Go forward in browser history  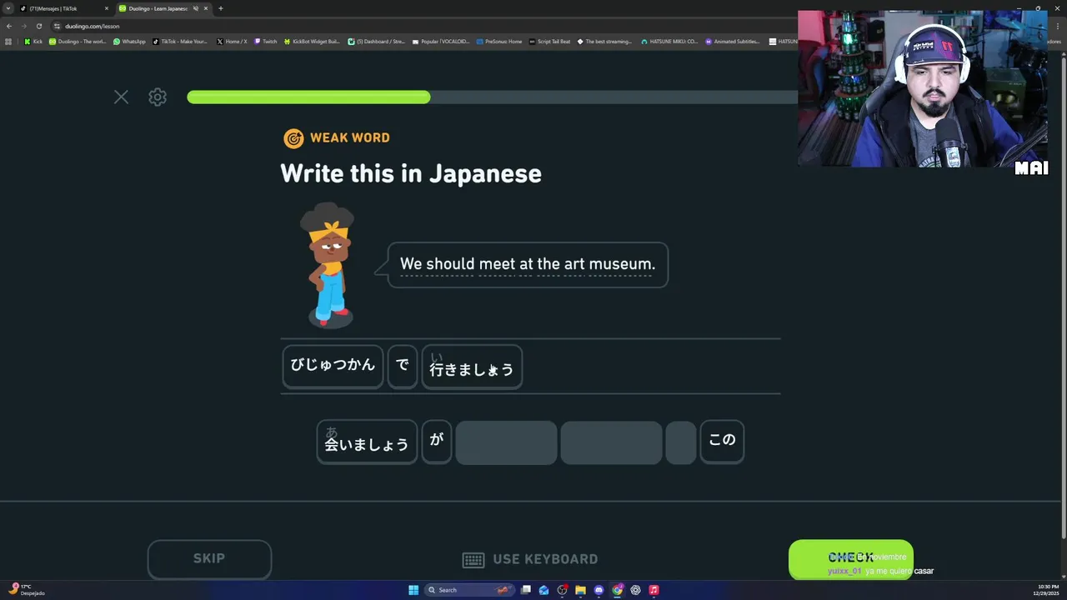tap(23, 26)
